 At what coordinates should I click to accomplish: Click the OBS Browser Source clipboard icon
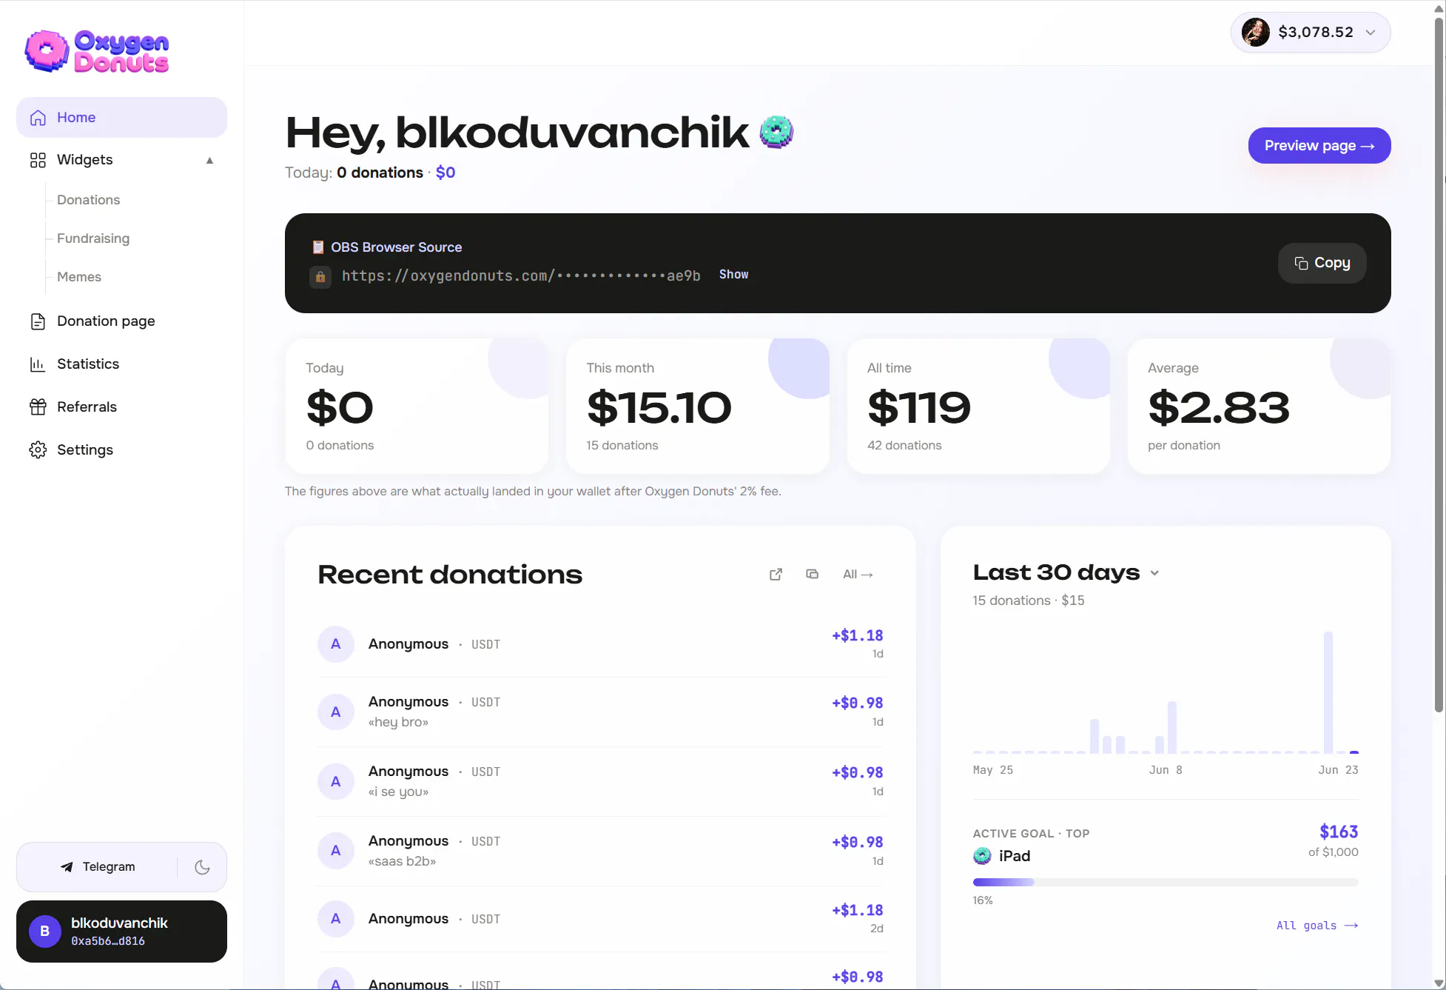tap(318, 247)
